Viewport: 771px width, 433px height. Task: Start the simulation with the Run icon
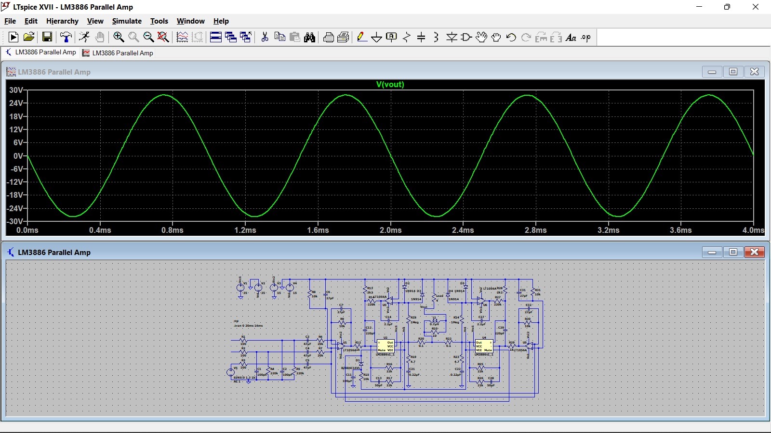pos(84,37)
